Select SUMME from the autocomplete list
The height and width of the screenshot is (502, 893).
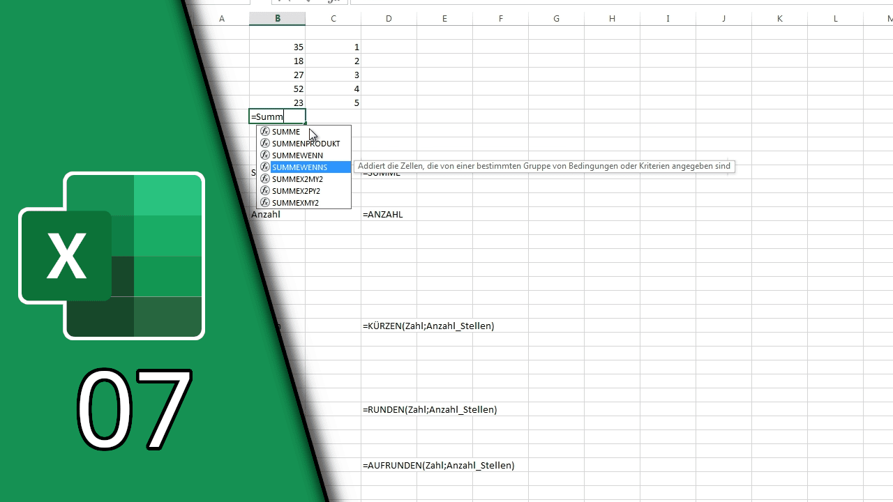(286, 131)
